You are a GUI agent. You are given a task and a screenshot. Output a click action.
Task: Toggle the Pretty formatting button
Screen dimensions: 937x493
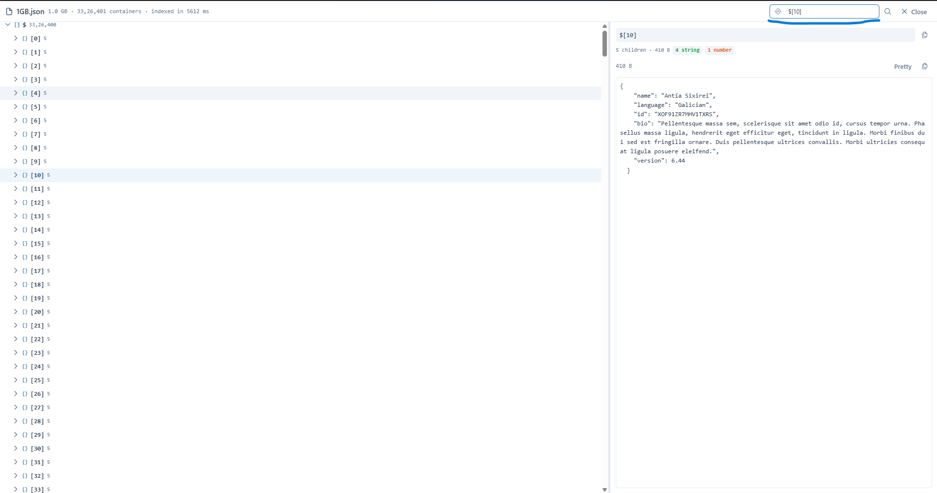(x=902, y=67)
